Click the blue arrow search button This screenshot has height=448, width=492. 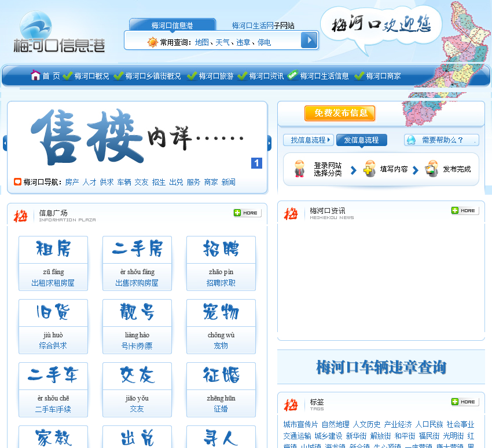click(309, 40)
